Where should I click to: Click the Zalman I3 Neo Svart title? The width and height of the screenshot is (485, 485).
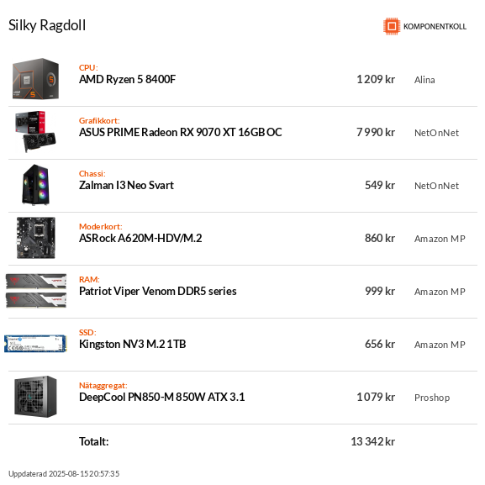pos(126,185)
